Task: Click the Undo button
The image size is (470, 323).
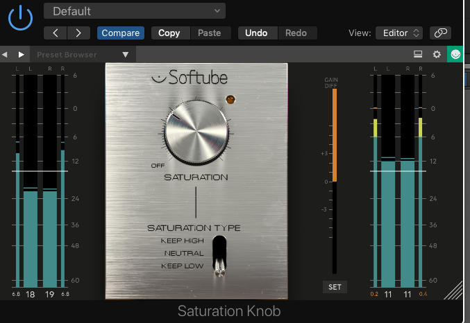Action: [256, 33]
